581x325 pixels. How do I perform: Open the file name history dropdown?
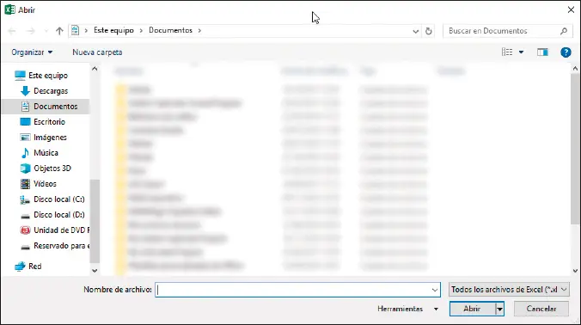[435, 290]
